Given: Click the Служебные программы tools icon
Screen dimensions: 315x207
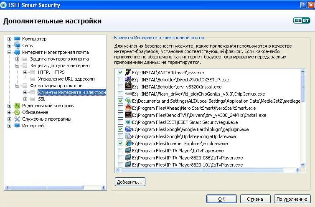Looking at the screenshot, I should click(17, 119).
